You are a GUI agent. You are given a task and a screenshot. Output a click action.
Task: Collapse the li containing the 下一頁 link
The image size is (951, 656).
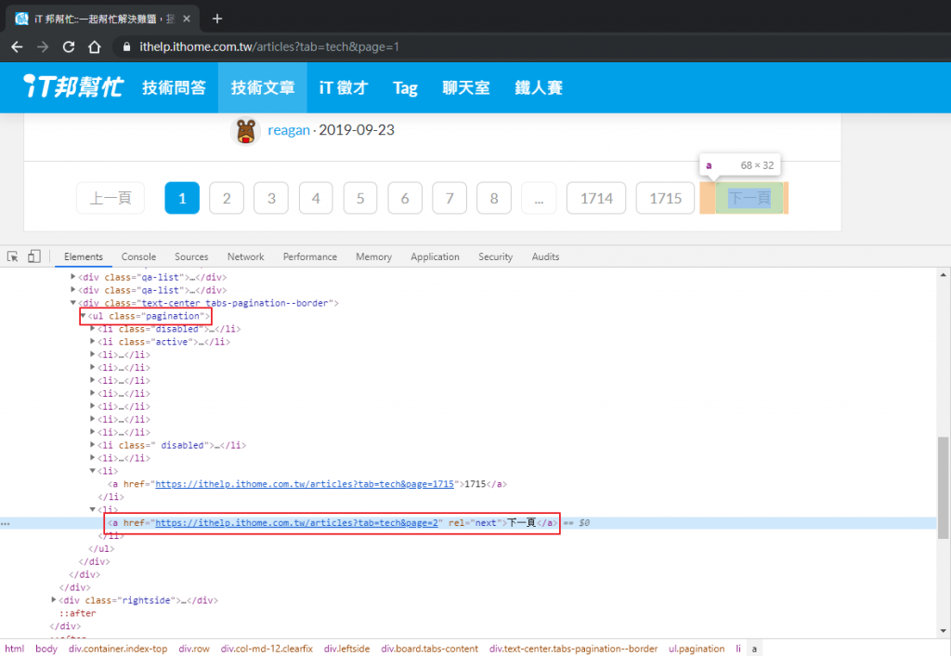(92, 509)
